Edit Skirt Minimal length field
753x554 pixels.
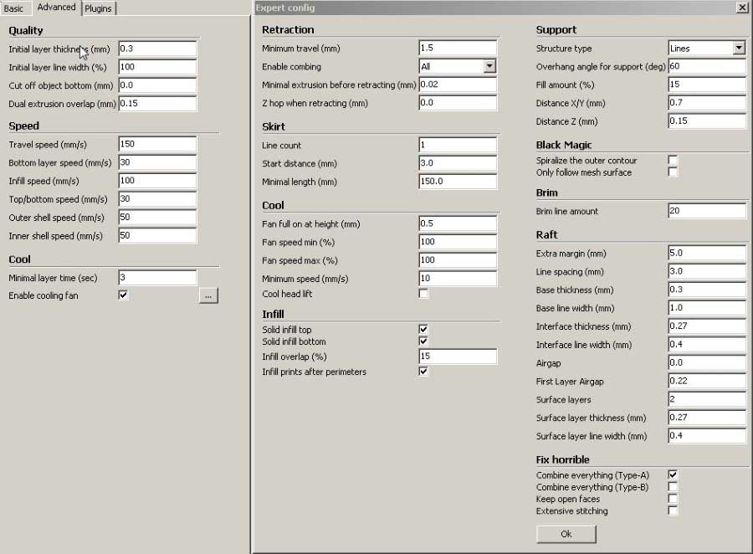point(458,181)
